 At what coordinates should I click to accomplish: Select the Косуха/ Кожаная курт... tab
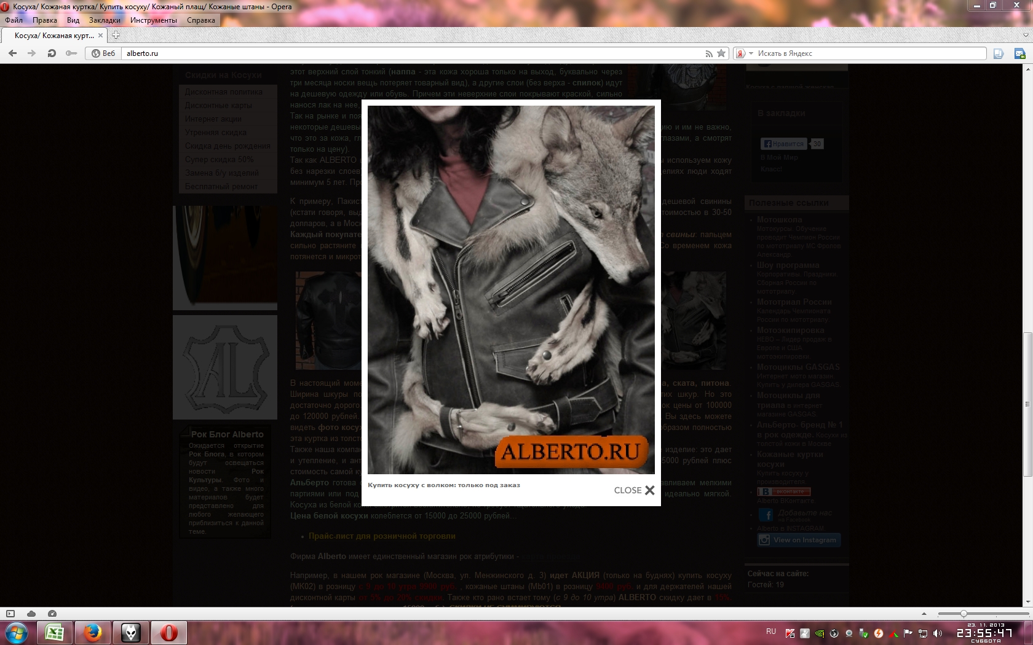(x=54, y=36)
